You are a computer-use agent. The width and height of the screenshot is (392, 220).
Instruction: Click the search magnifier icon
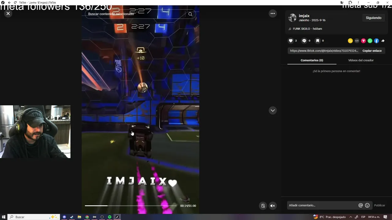coord(190,14)
